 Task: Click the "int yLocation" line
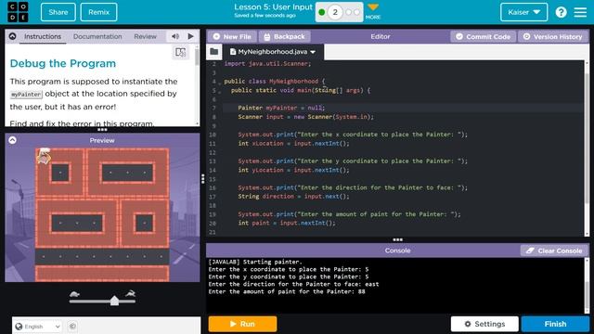[x=293, y=170]
